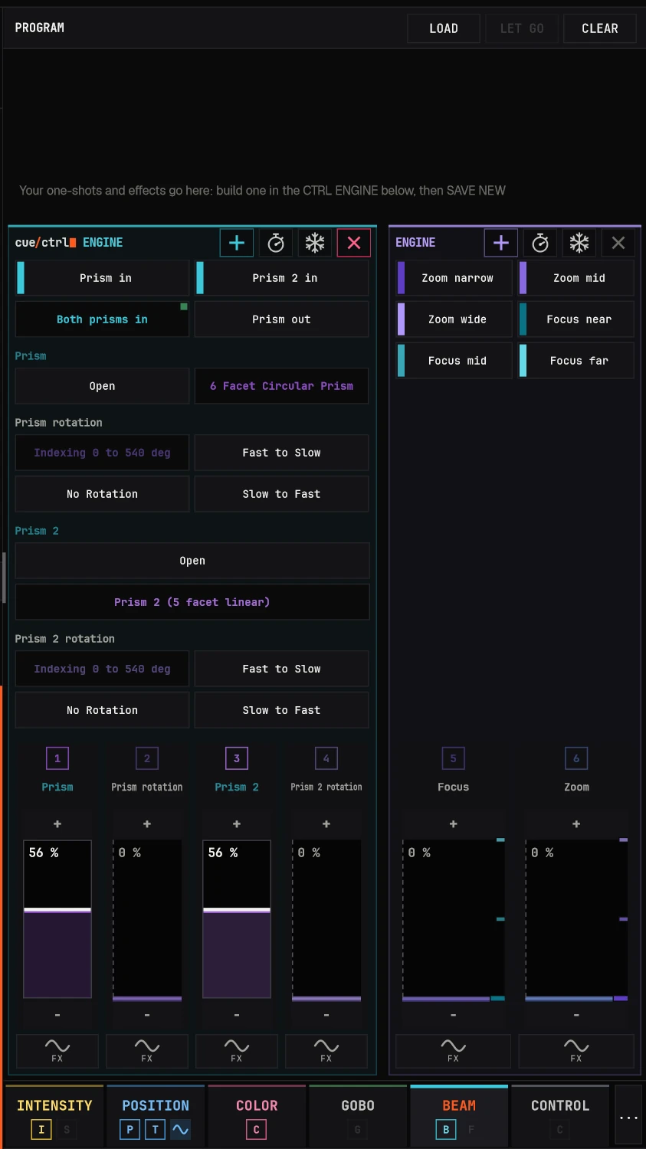The image size is (646, 1149).
Task: Select Fast to Slow under Prism rotation
Action: pos(281,453)
